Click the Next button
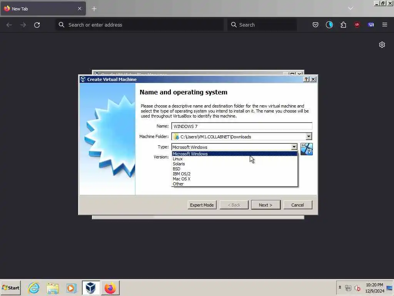 tap(265, 205)
